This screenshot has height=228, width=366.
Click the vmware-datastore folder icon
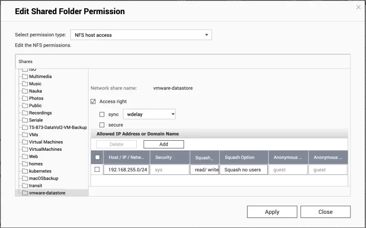[25, 193]
